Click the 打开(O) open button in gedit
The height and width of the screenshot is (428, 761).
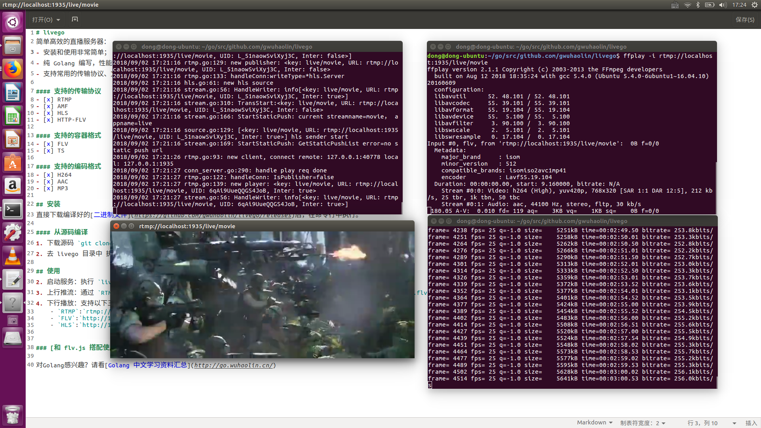click(x=42, y=19)
